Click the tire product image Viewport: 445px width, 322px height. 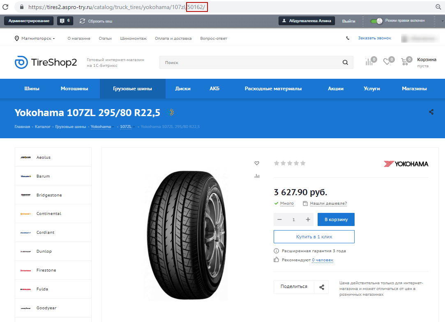pos(187,235)
